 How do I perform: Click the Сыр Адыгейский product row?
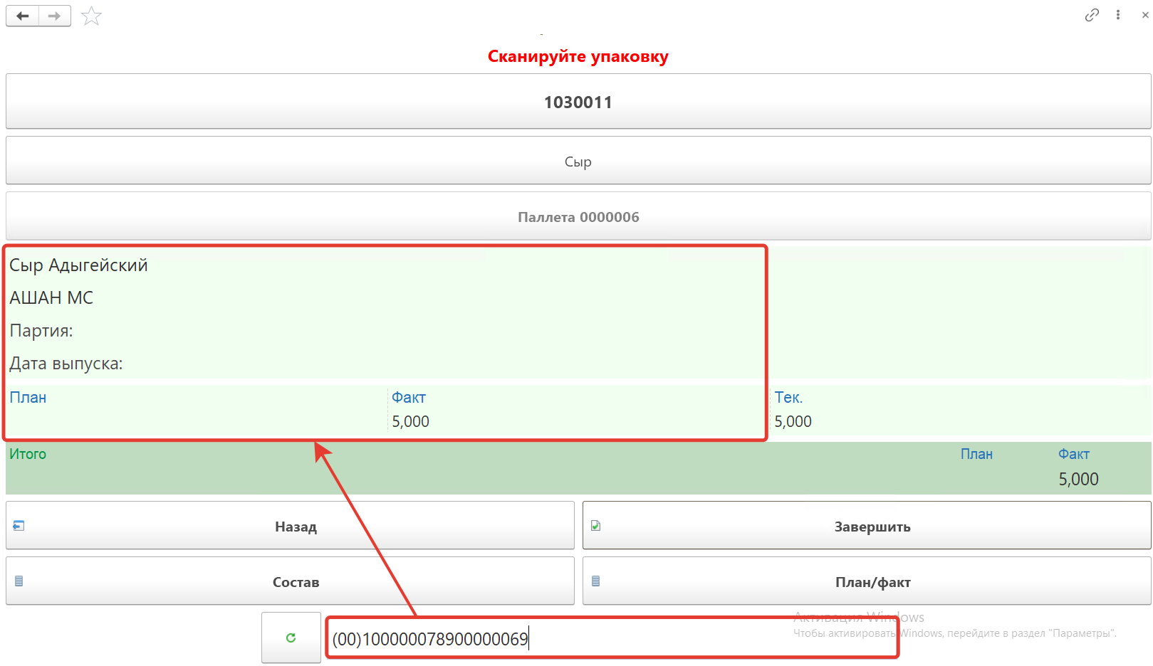click(78, 265)
